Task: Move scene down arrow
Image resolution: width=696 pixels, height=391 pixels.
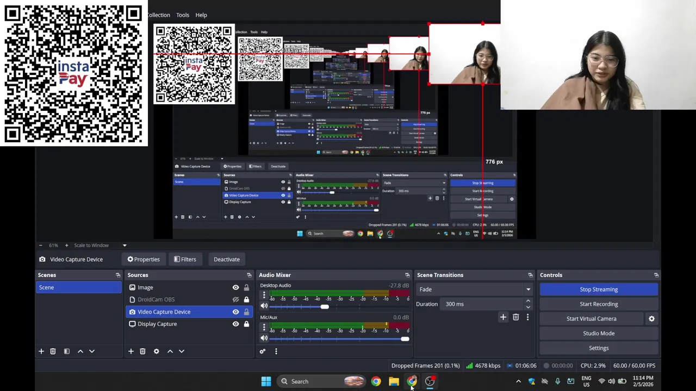Action: coord(91,351)
